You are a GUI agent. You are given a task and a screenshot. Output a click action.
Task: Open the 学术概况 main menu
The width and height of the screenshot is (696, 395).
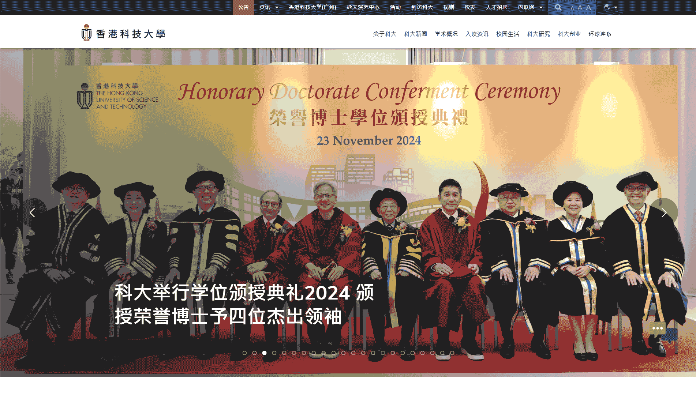(x=446, y=34)
